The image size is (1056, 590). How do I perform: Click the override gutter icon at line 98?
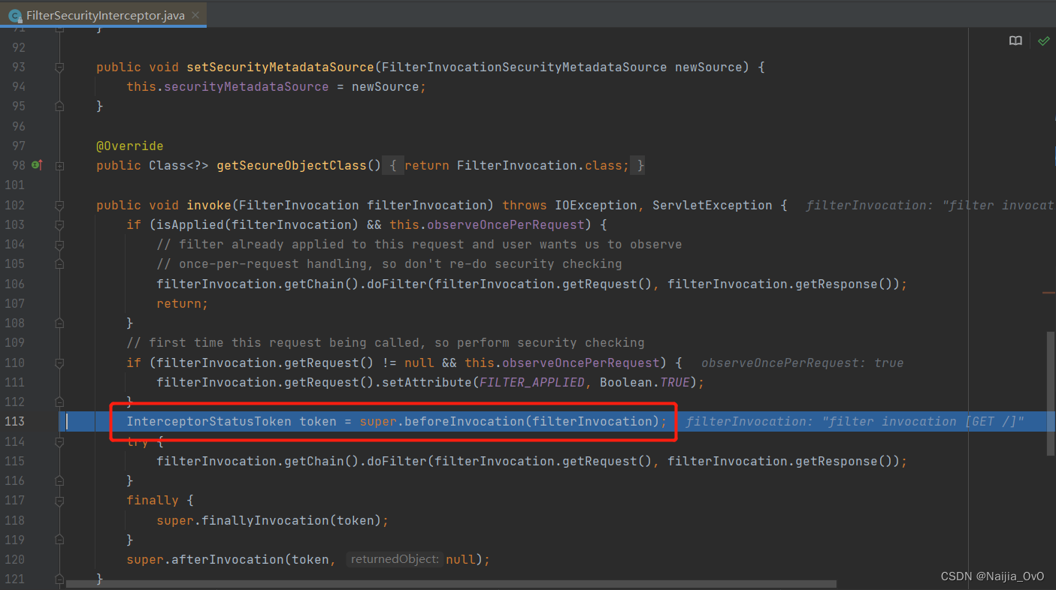[36, 165]
